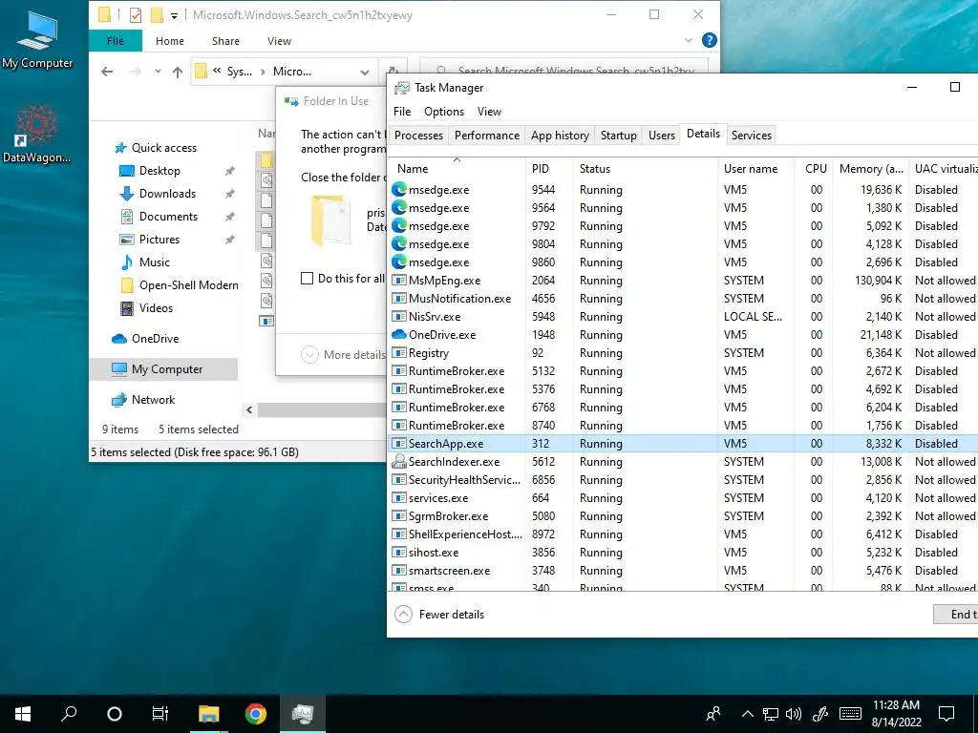Open the notification center icon
978x733 pixels.
(946, 714)
